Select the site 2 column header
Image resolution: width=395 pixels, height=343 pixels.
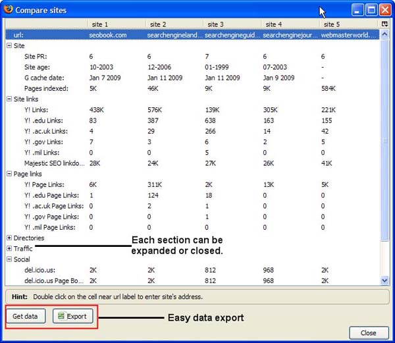pos(174,24)
